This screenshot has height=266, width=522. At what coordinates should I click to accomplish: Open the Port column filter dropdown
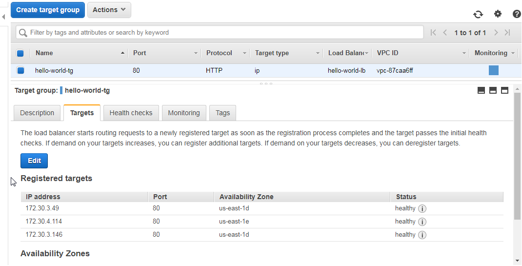click(x=196, y=53)
